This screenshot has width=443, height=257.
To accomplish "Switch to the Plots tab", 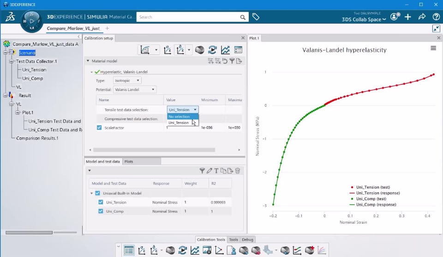I will click(x=129, y=162).
